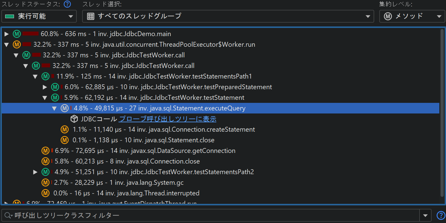This screenshot has width=446, height=223.
Task: Click the call tree class filter field
Action: (213, 215)
